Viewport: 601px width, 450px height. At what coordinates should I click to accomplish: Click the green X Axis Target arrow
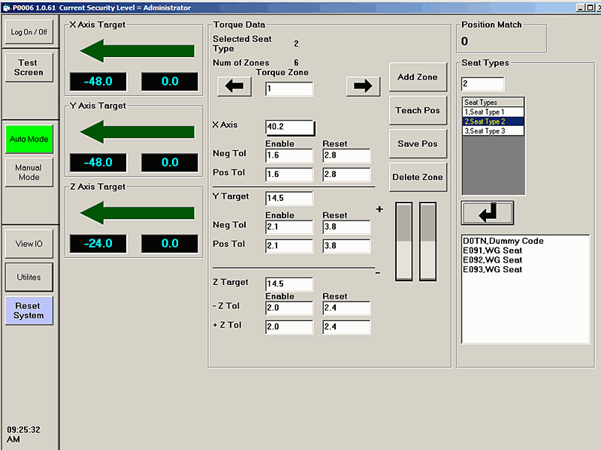137,50
